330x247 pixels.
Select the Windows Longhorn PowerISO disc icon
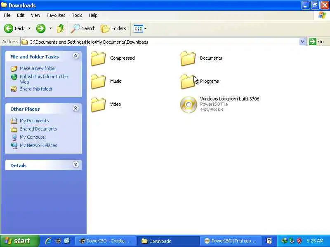pyautogui.click(x=189, y=105)
